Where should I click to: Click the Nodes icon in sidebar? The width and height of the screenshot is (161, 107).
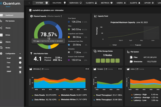point(1,48)
